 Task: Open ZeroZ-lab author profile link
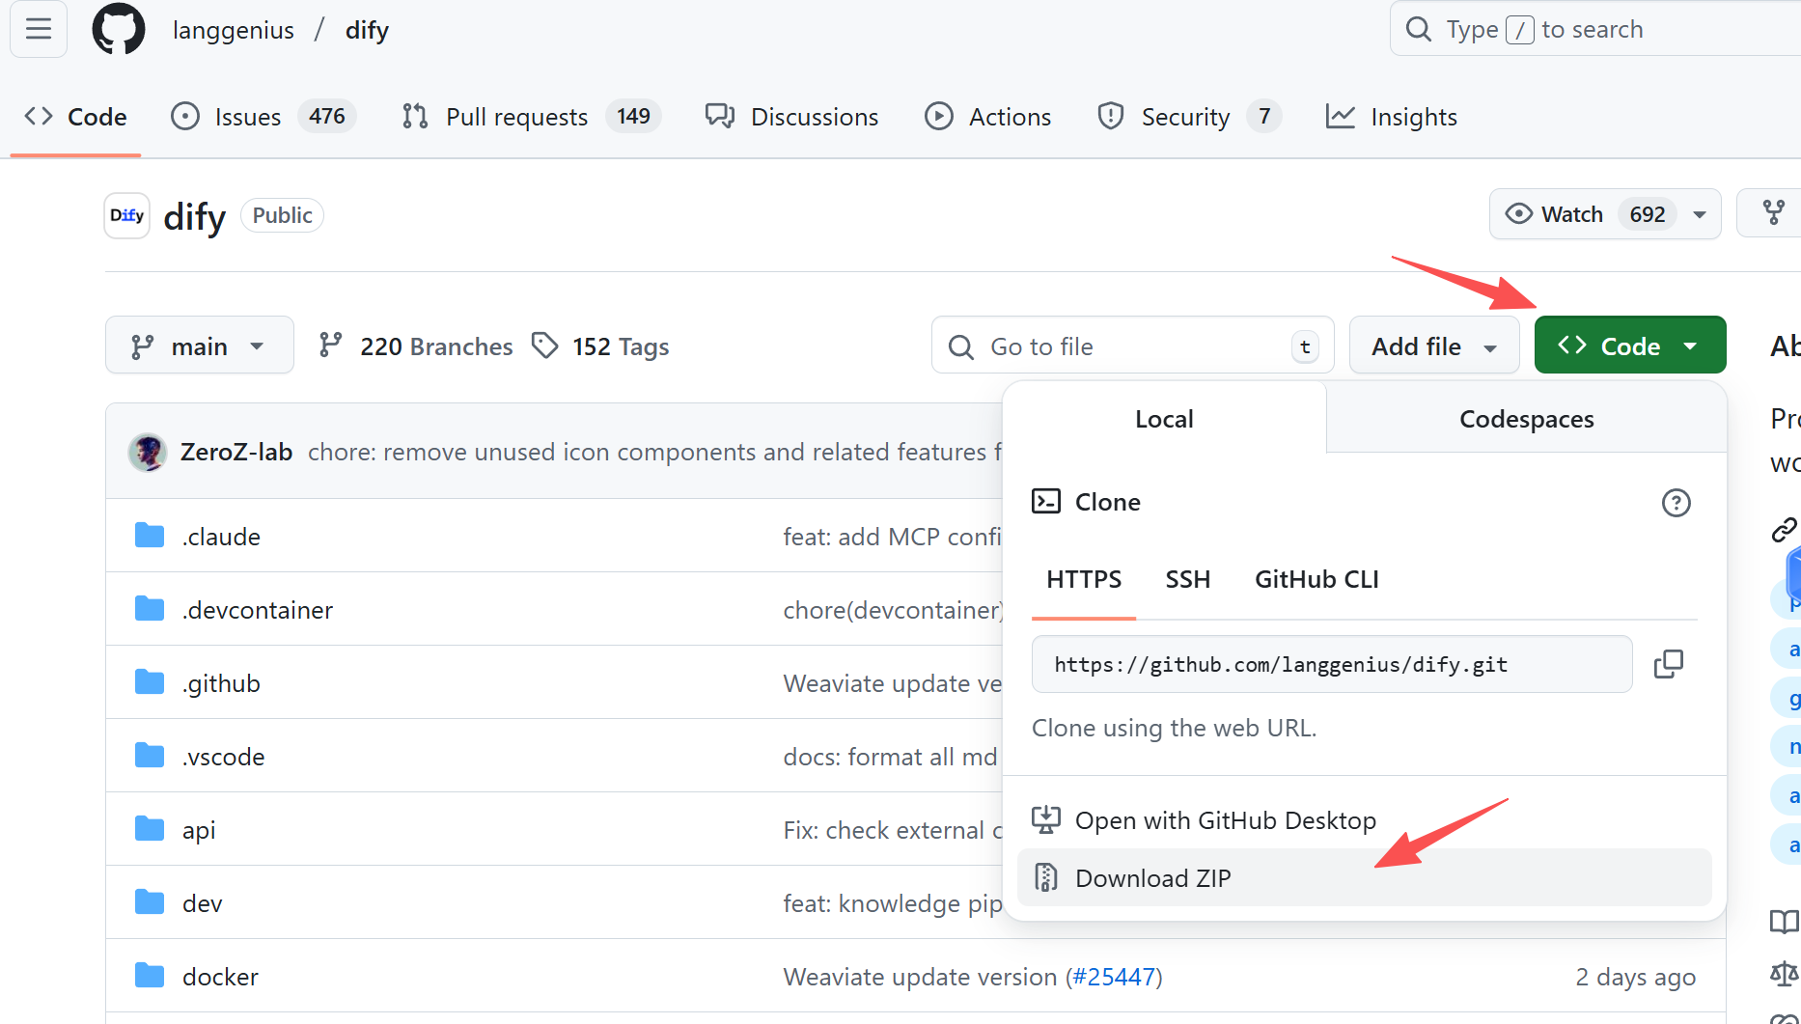tap(236, 452)
